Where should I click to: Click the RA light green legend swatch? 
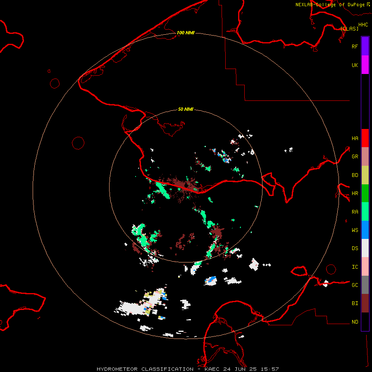365,212
